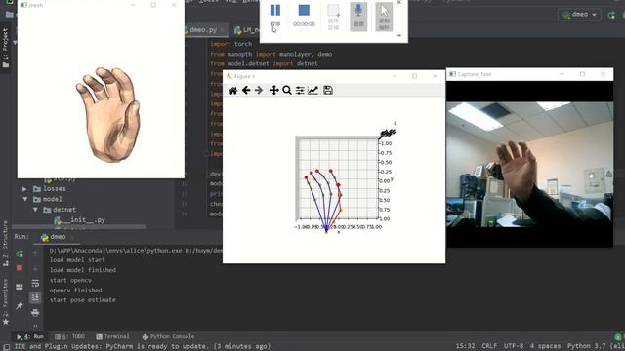
Task: Collapse the detnet folder
Action: pyautogui.click(x=35, y=210)
